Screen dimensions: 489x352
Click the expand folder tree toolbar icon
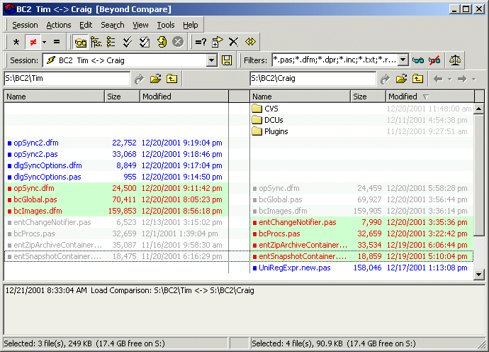point(96,42)
